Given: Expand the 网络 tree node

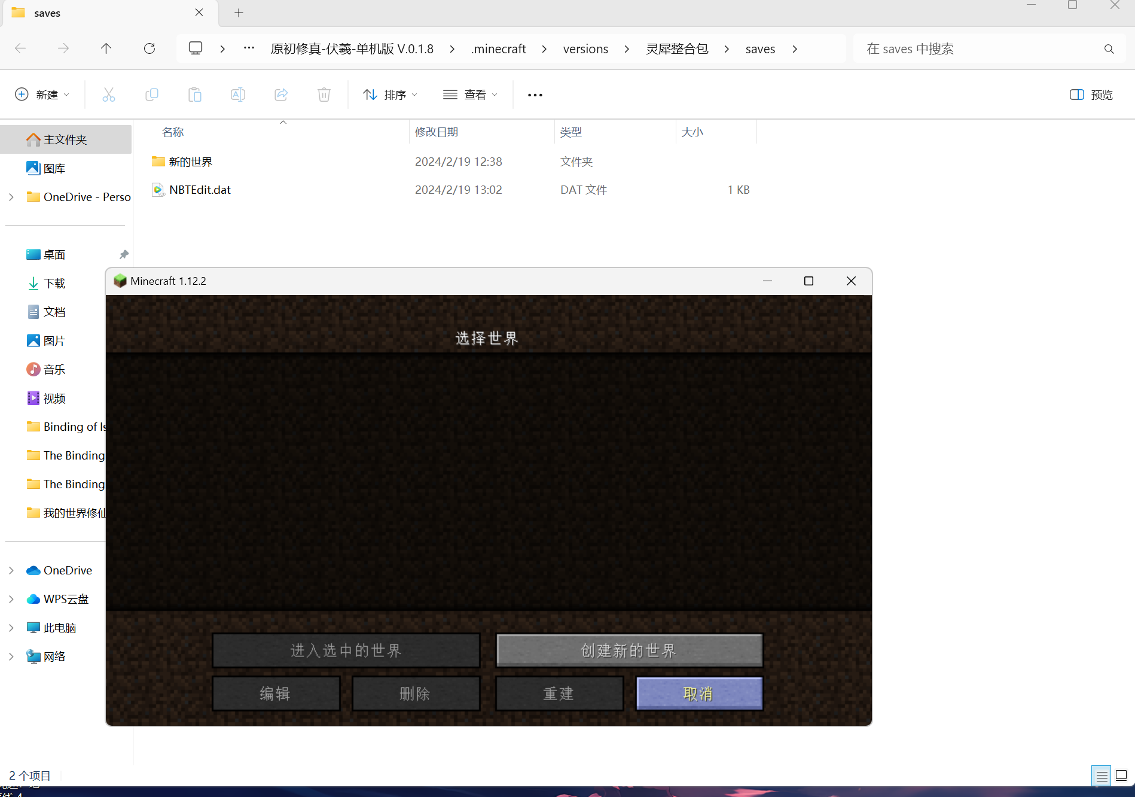Looking at the screenshot, I should click(x=11, y=656).
